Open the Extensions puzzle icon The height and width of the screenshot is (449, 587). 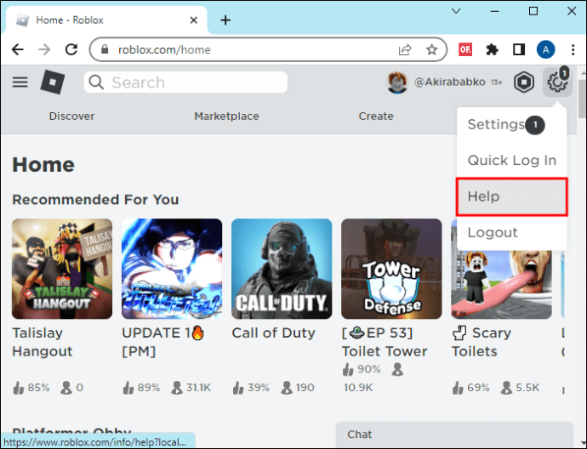(x=492, y=49)
